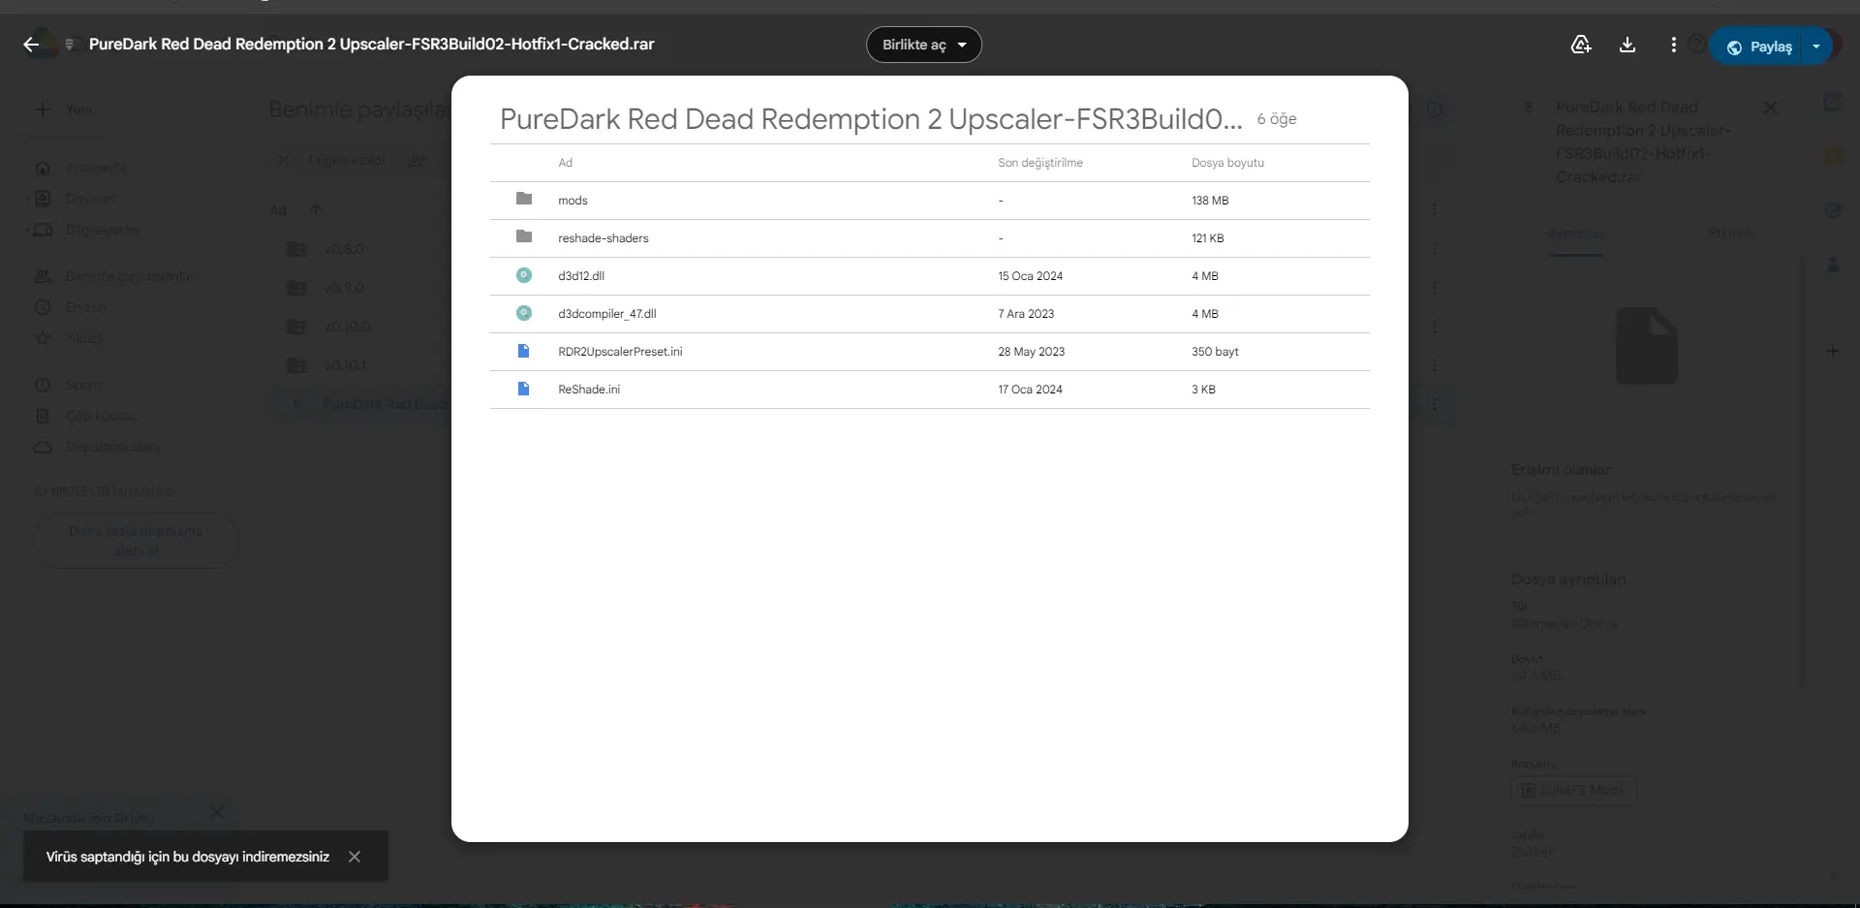
Task: Click the 138 MB size cell
Action: point(1210,201)
